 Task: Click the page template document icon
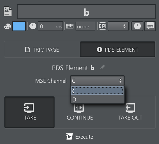(8, 11)
